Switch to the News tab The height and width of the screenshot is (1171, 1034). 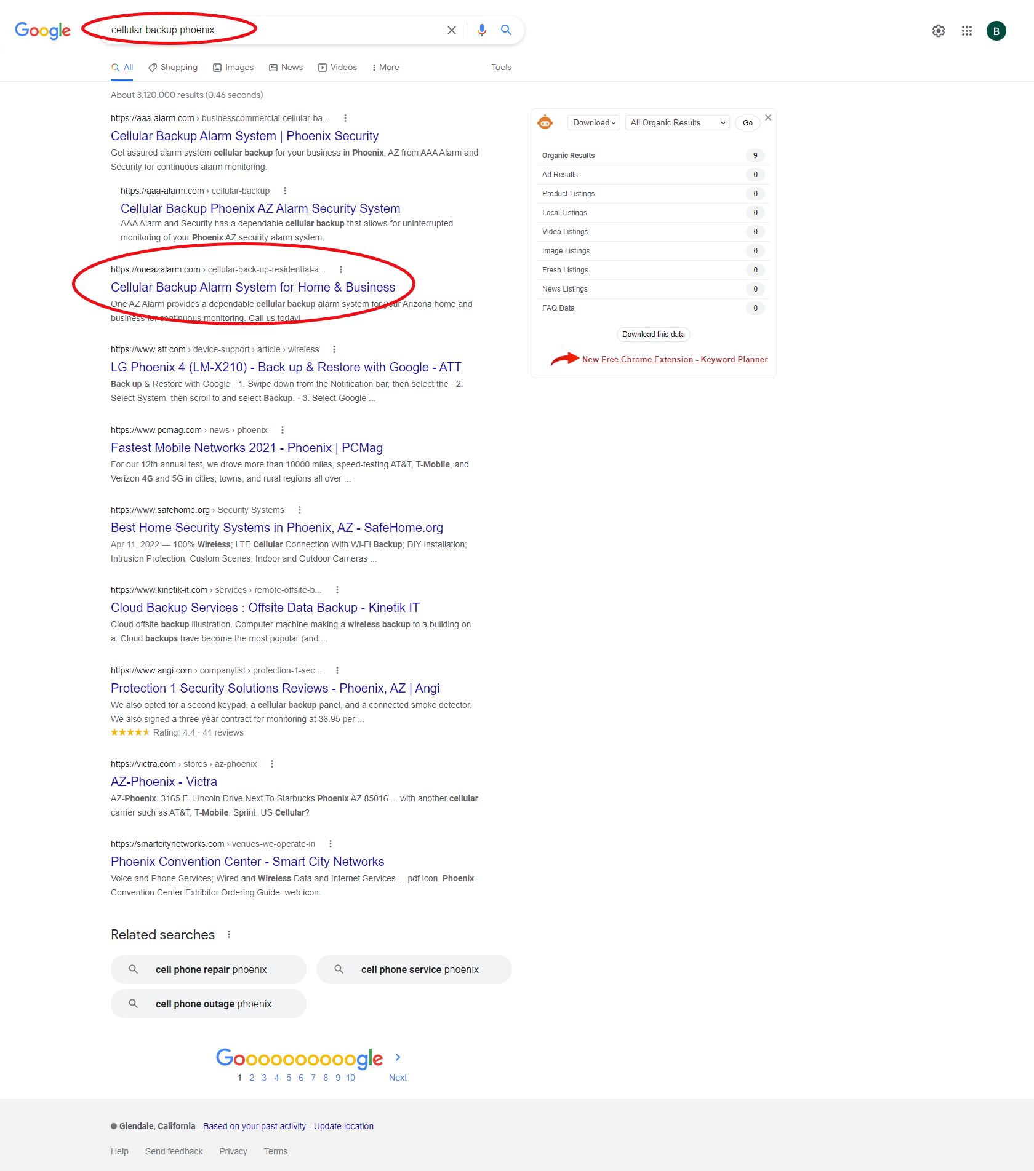click(286, 68)
